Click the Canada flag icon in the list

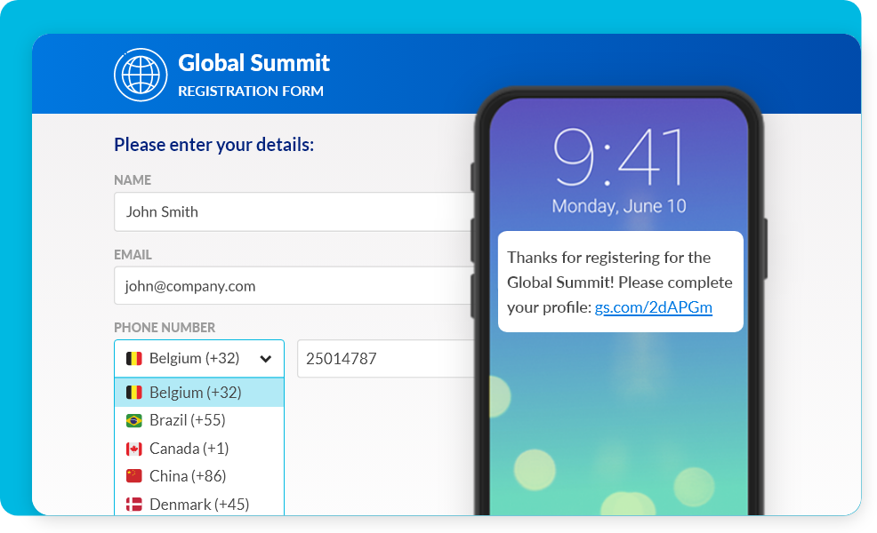pos(134,449)
